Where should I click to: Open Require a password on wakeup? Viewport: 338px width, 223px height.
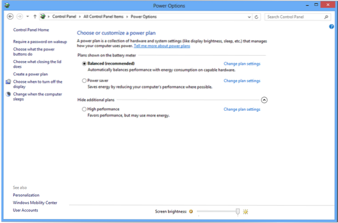point(40,42)
